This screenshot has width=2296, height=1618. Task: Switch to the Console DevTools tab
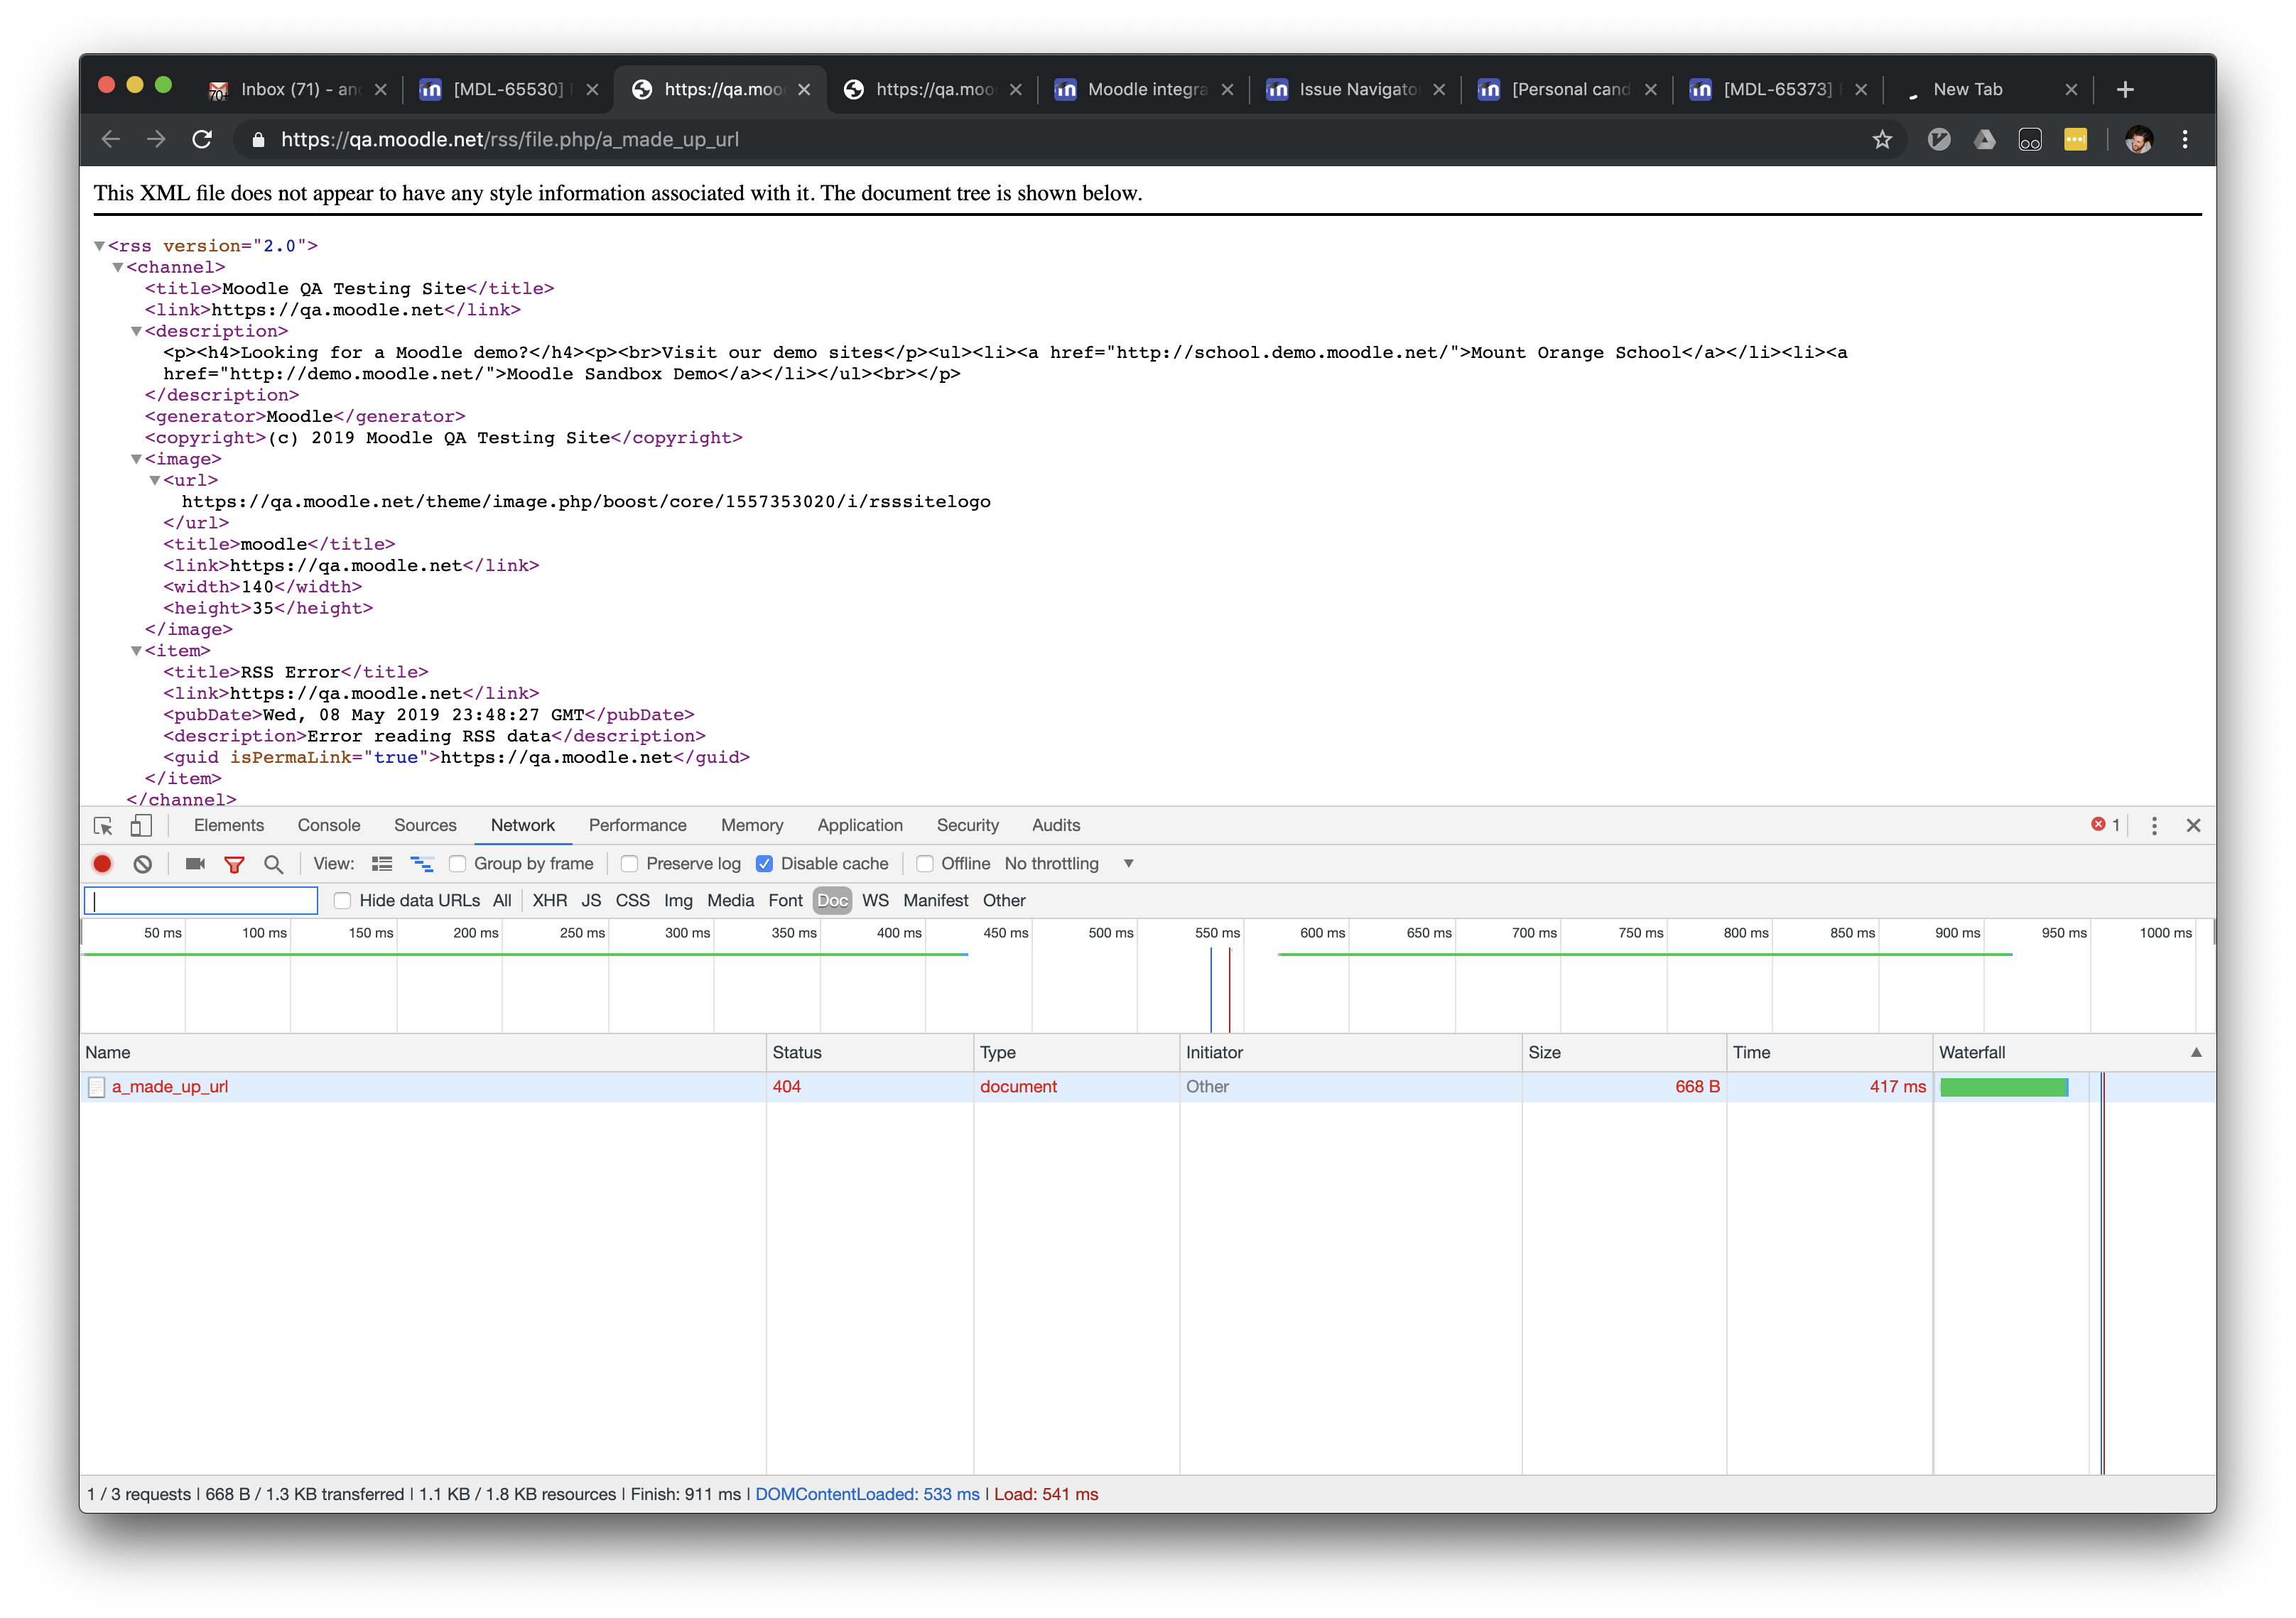click(329, 826)
